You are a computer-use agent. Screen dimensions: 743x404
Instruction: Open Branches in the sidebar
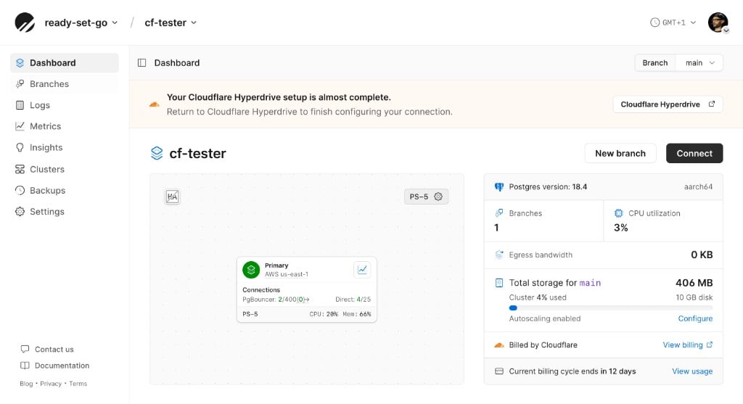[65, 84]
